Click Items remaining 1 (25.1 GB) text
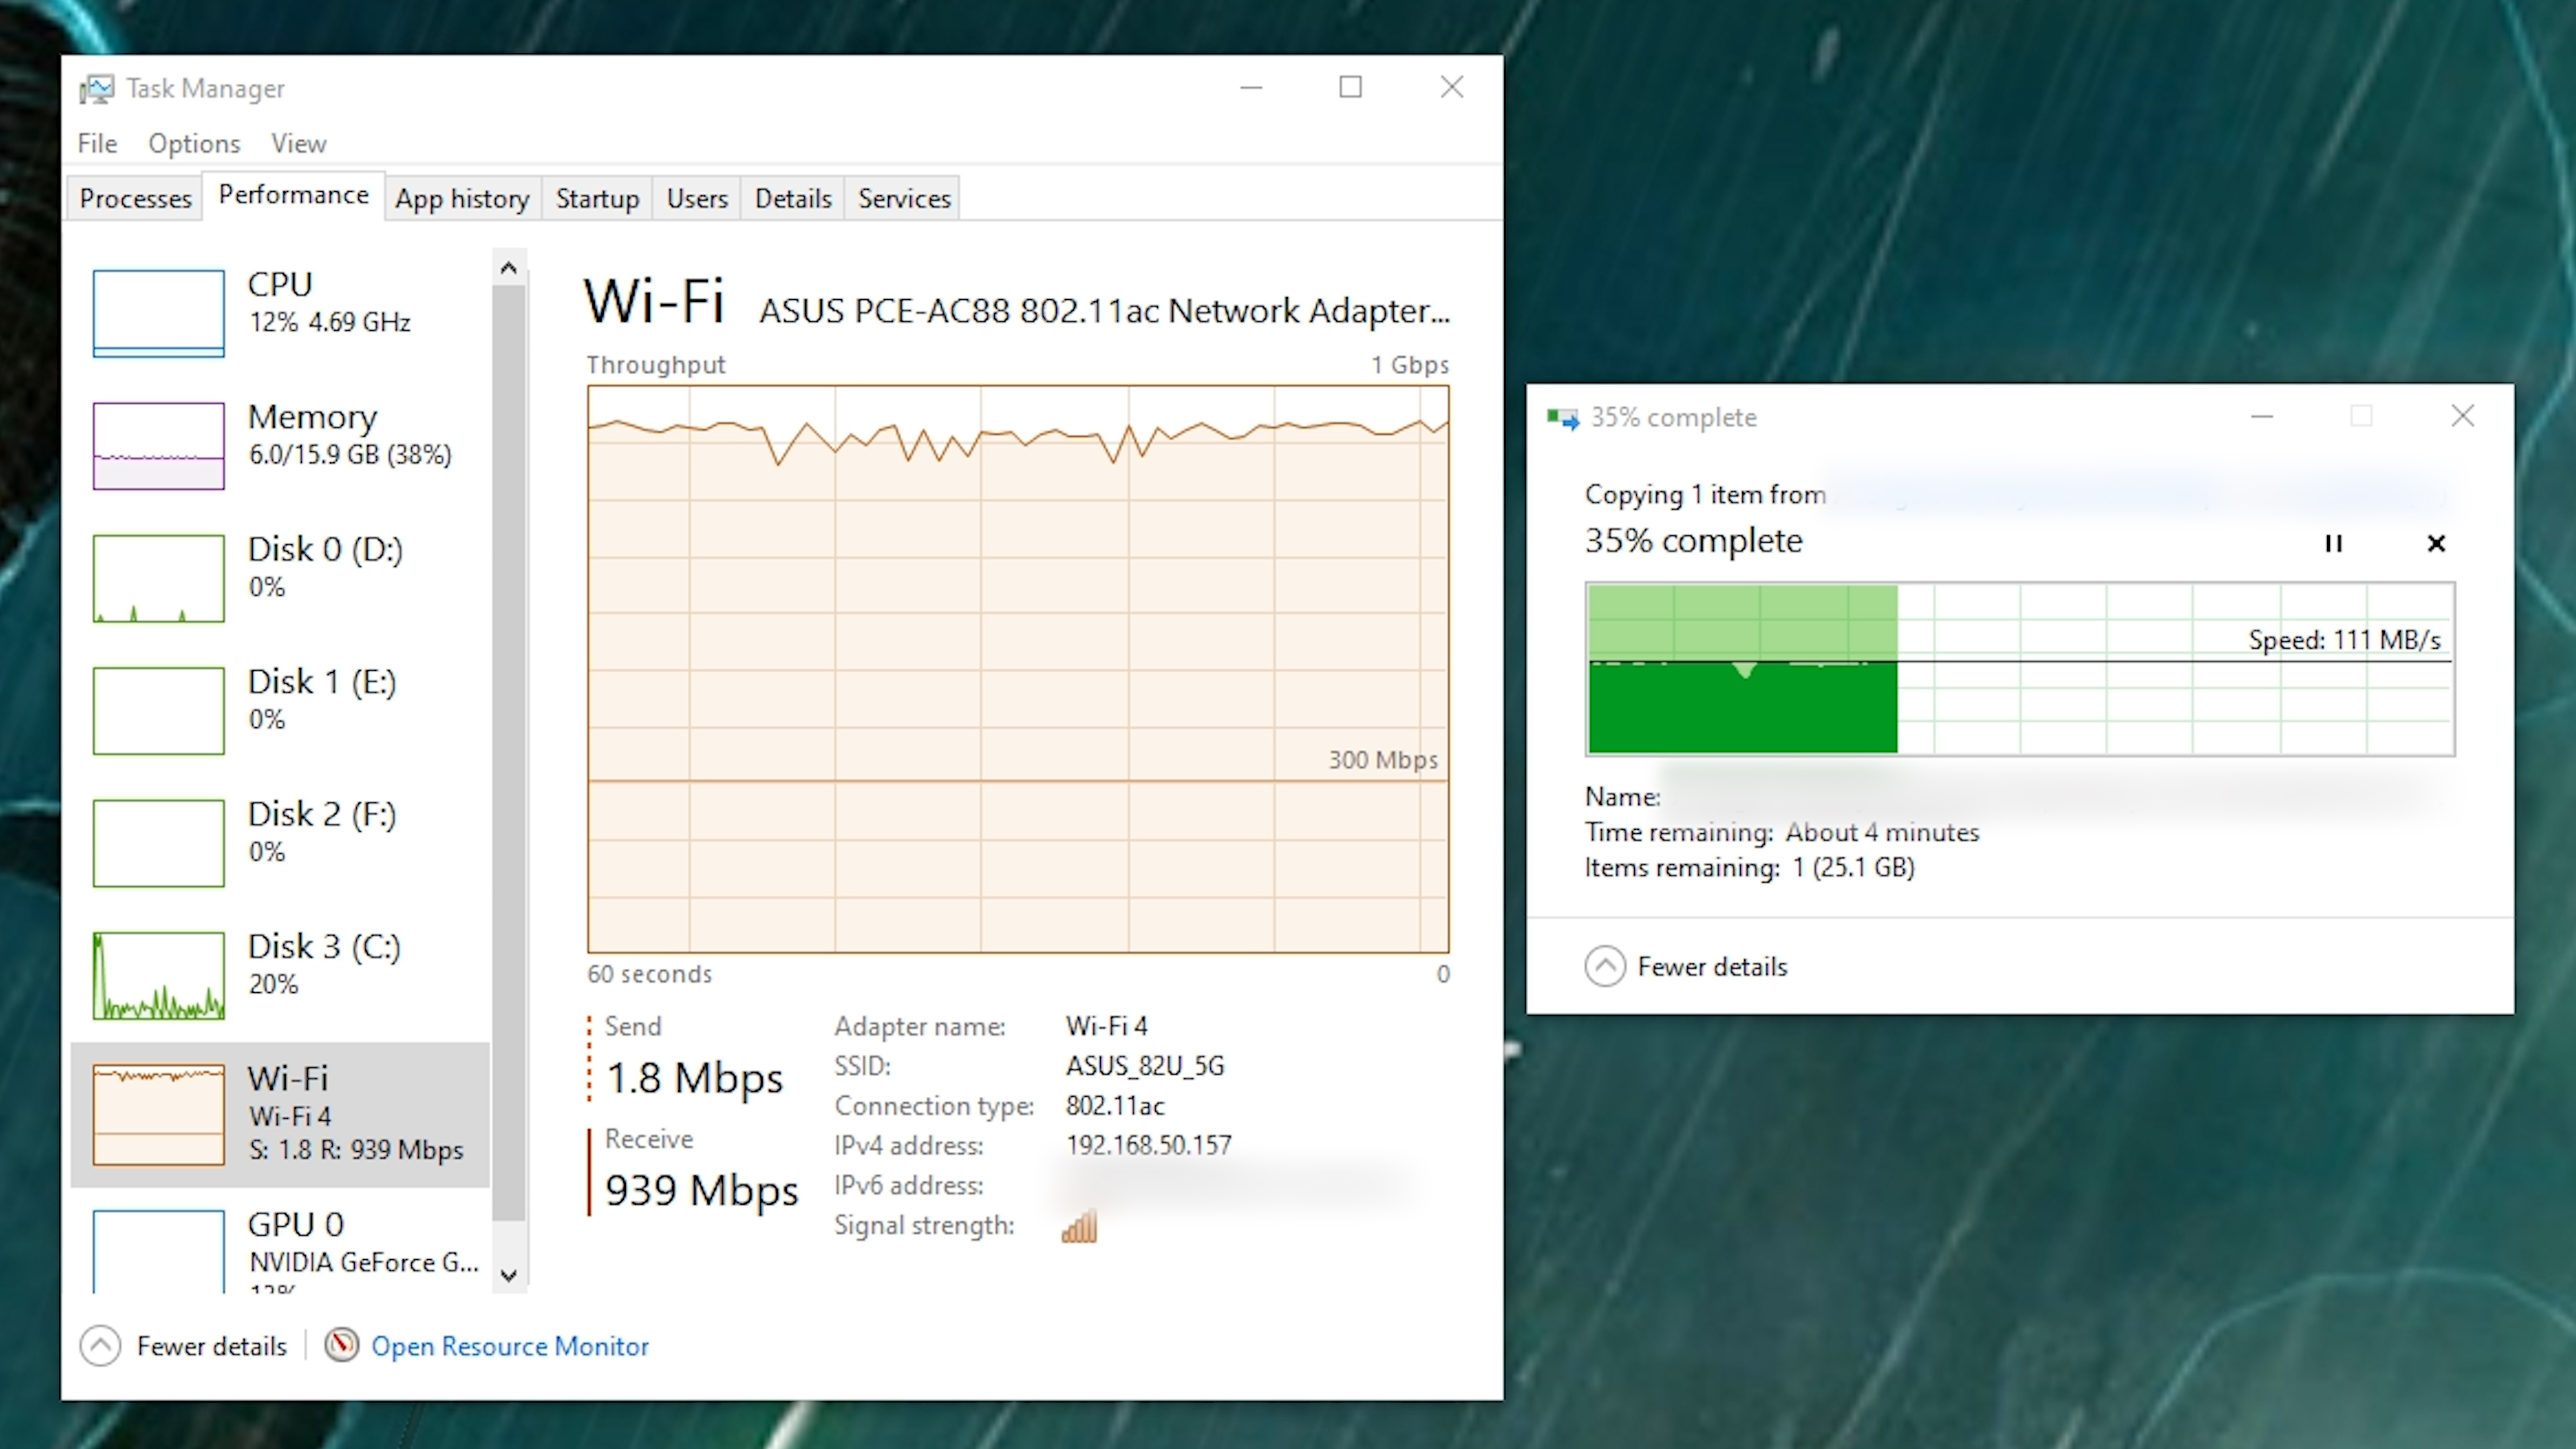The image size is (2576, 1449). (x=1749, y=867)
